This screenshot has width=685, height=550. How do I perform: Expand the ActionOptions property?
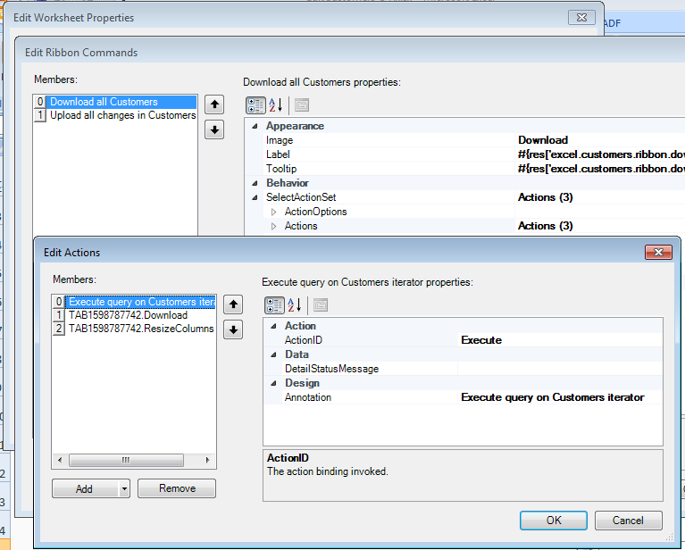[273, 212]
